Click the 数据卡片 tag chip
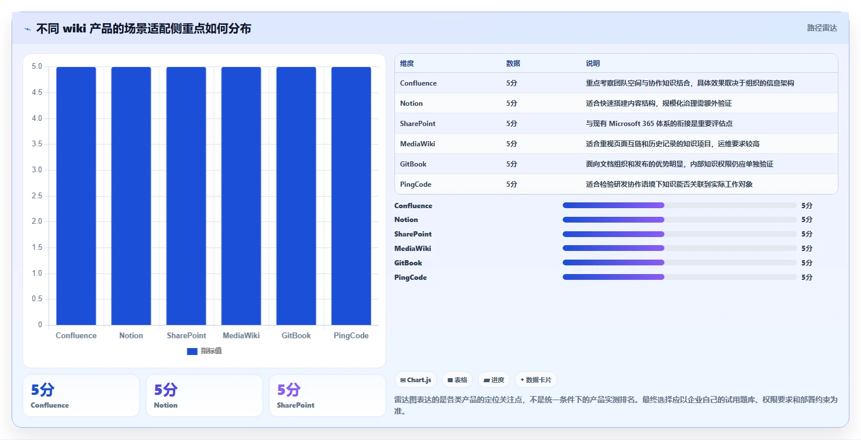 [536, 380]
